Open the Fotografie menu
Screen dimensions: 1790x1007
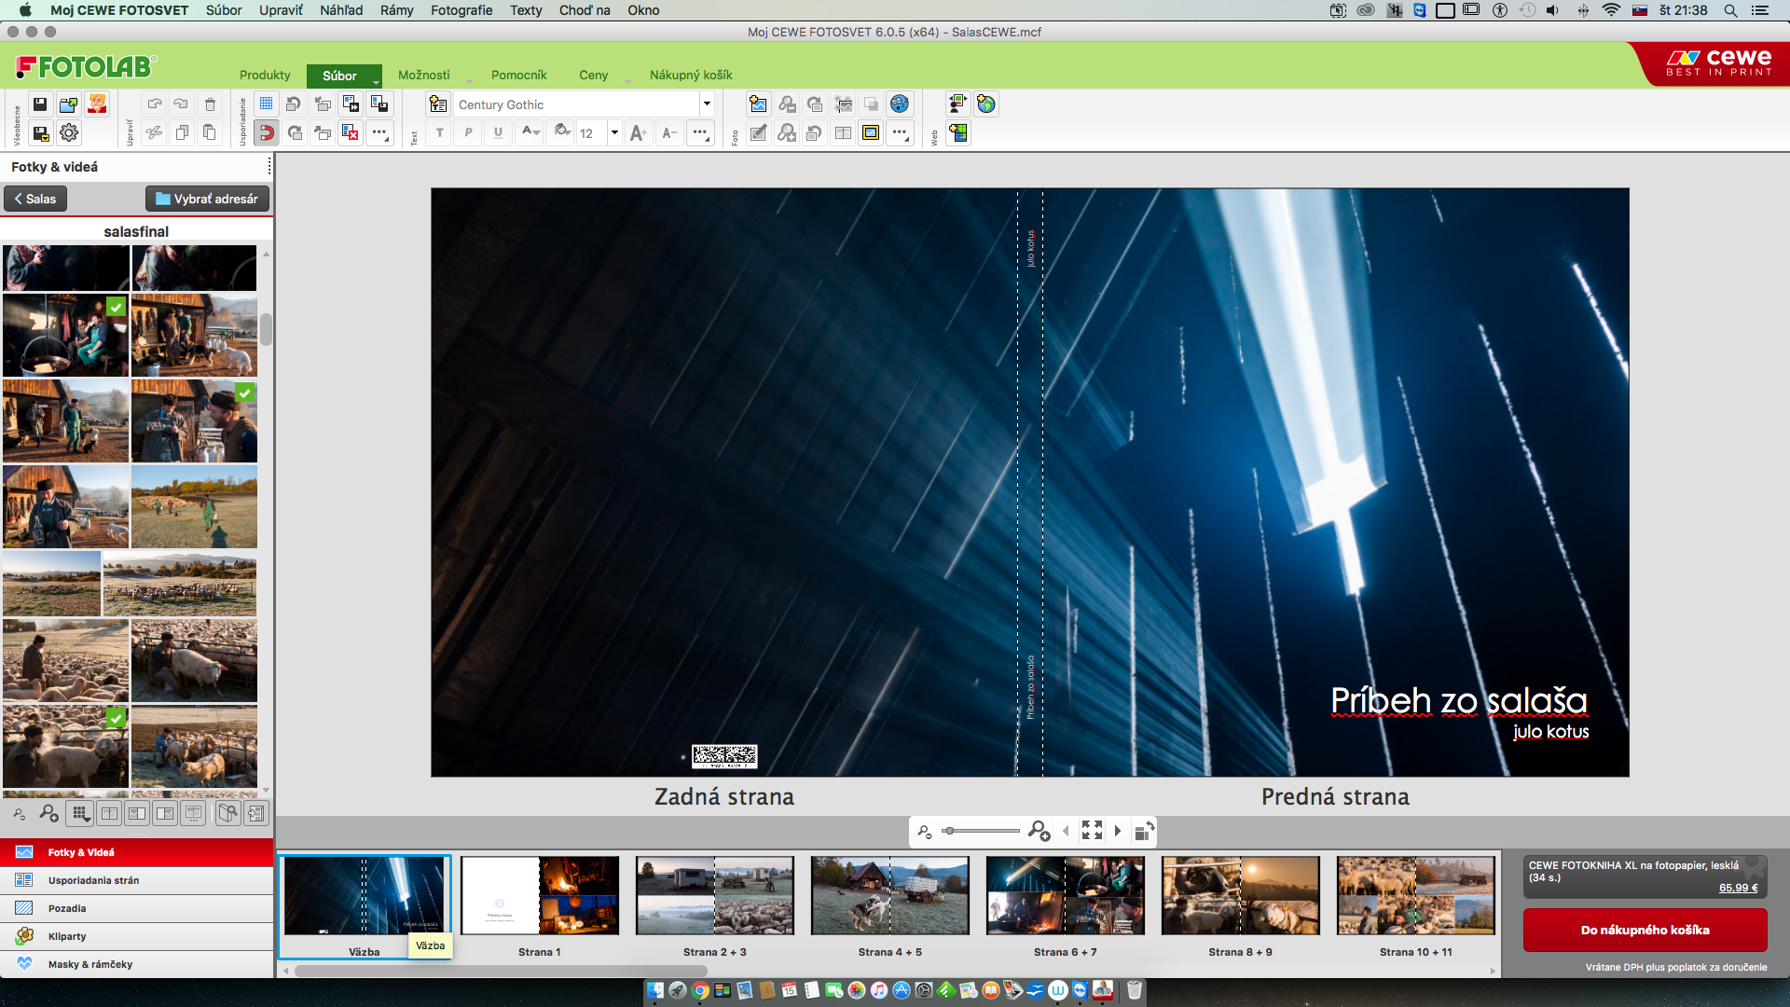point(461,10)
